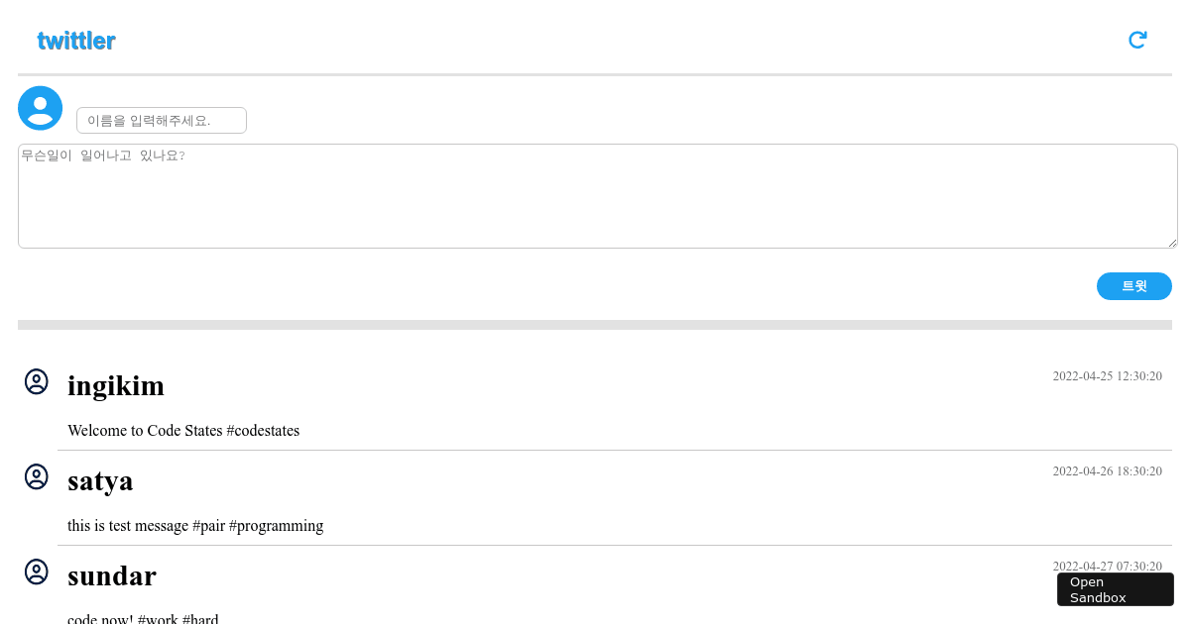
Task: Click the "Welcome to Code States" tweet text
Action: click(x=183, y=431)
